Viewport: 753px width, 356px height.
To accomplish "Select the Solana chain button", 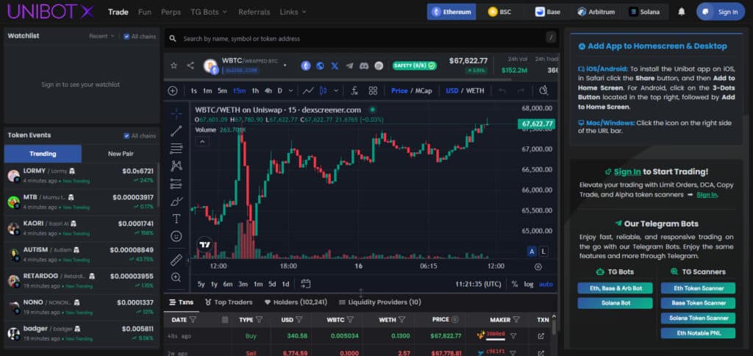I will pyautogui.click(x=644, y=12).
